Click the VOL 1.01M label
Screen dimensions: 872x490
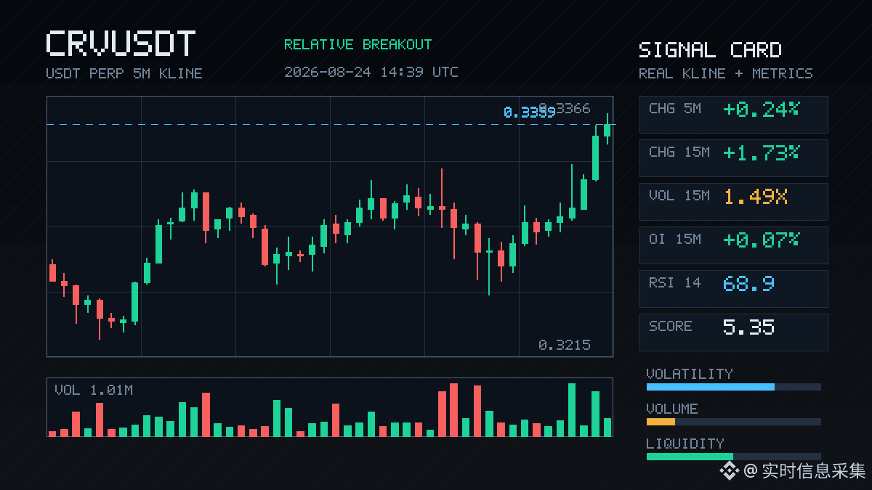(94, 391)
